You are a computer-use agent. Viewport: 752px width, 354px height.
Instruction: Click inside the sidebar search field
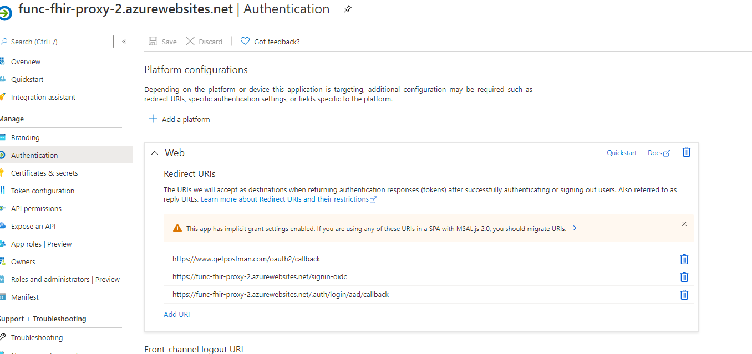(x=55, y=41)
